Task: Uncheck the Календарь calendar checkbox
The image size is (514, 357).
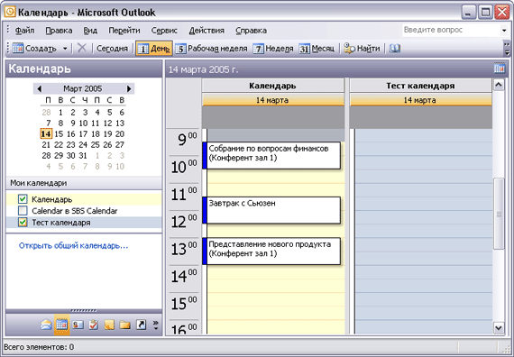Action: click(23, 199)
